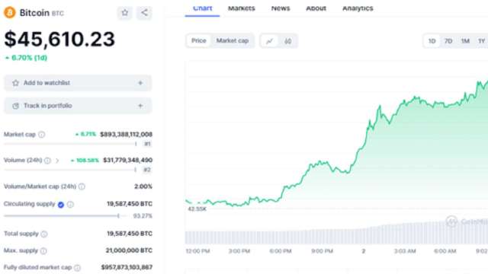
Task: Open the Market cap info icon
Action: click(41, 135)
